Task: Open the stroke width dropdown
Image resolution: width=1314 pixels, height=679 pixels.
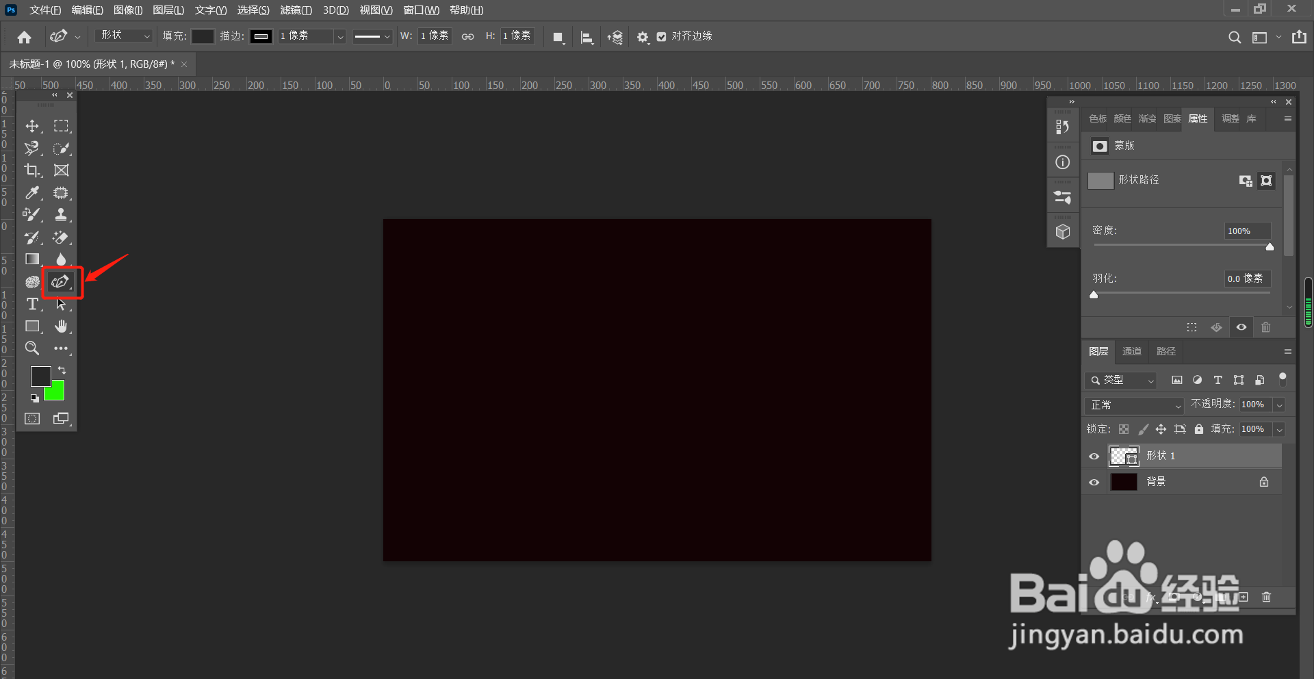Action: 340,37
